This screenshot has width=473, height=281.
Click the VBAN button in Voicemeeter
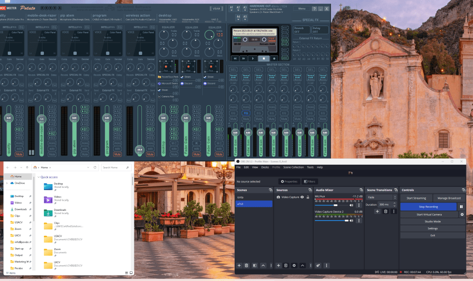click(x=216, y=8)
